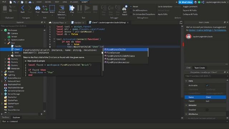229x129 pixels.
Task: Switch to the Toolbox bottom tab
Action: [6, 118]
